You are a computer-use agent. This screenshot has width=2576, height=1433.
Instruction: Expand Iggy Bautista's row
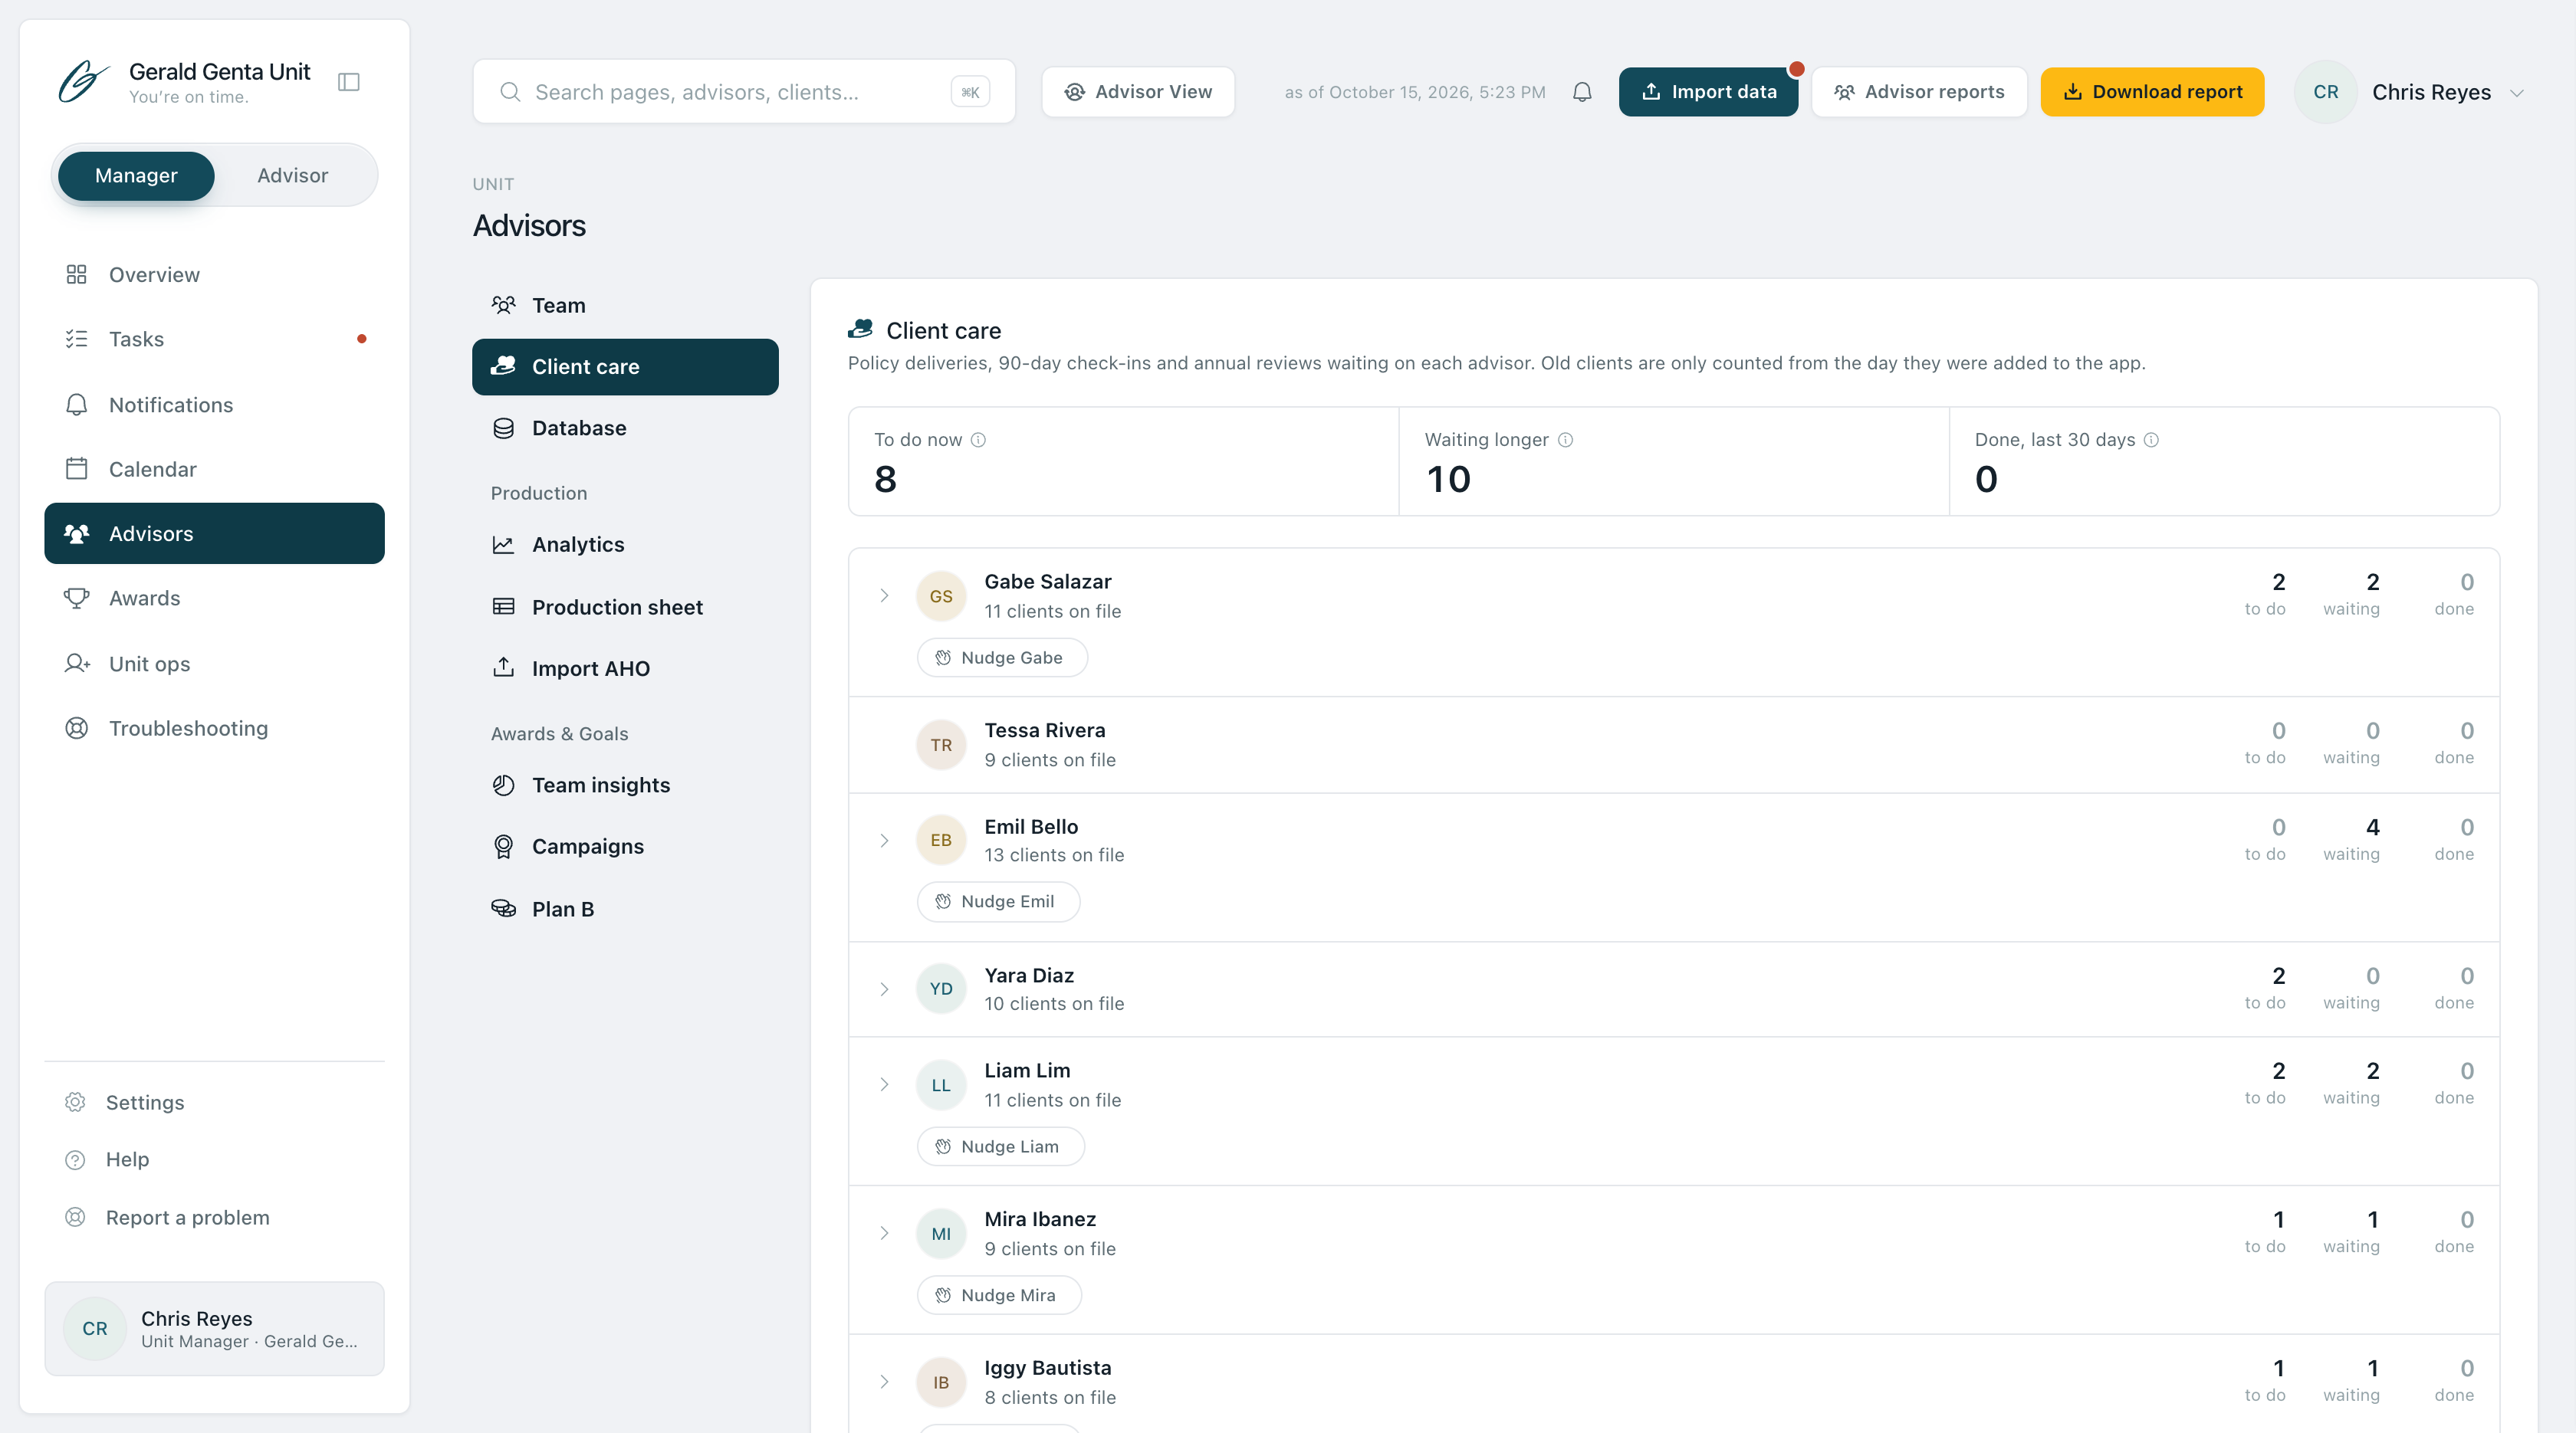884,1382
